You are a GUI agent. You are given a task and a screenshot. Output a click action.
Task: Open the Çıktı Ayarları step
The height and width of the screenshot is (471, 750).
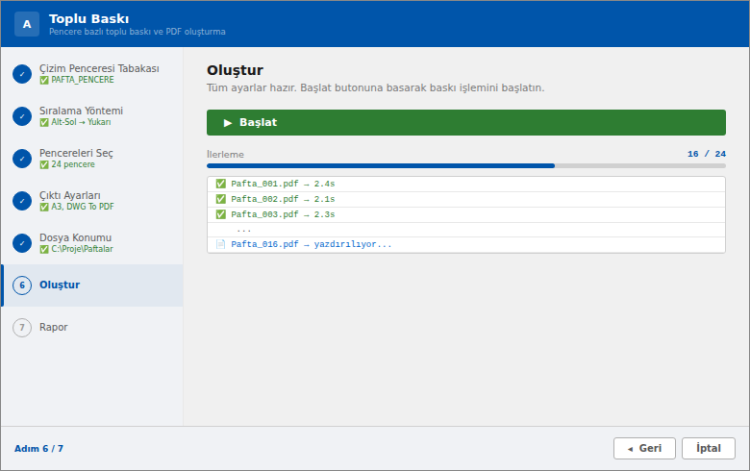92,201
